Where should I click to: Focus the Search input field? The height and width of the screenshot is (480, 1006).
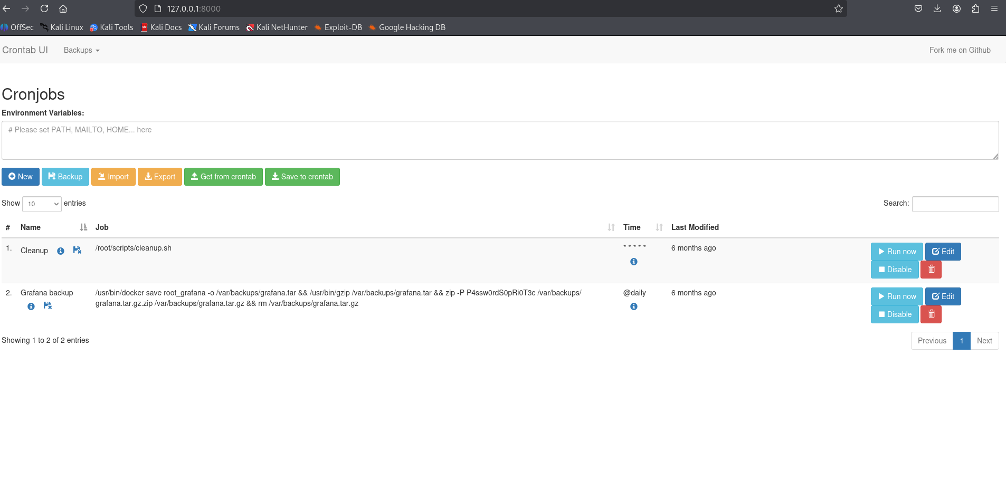955,204
